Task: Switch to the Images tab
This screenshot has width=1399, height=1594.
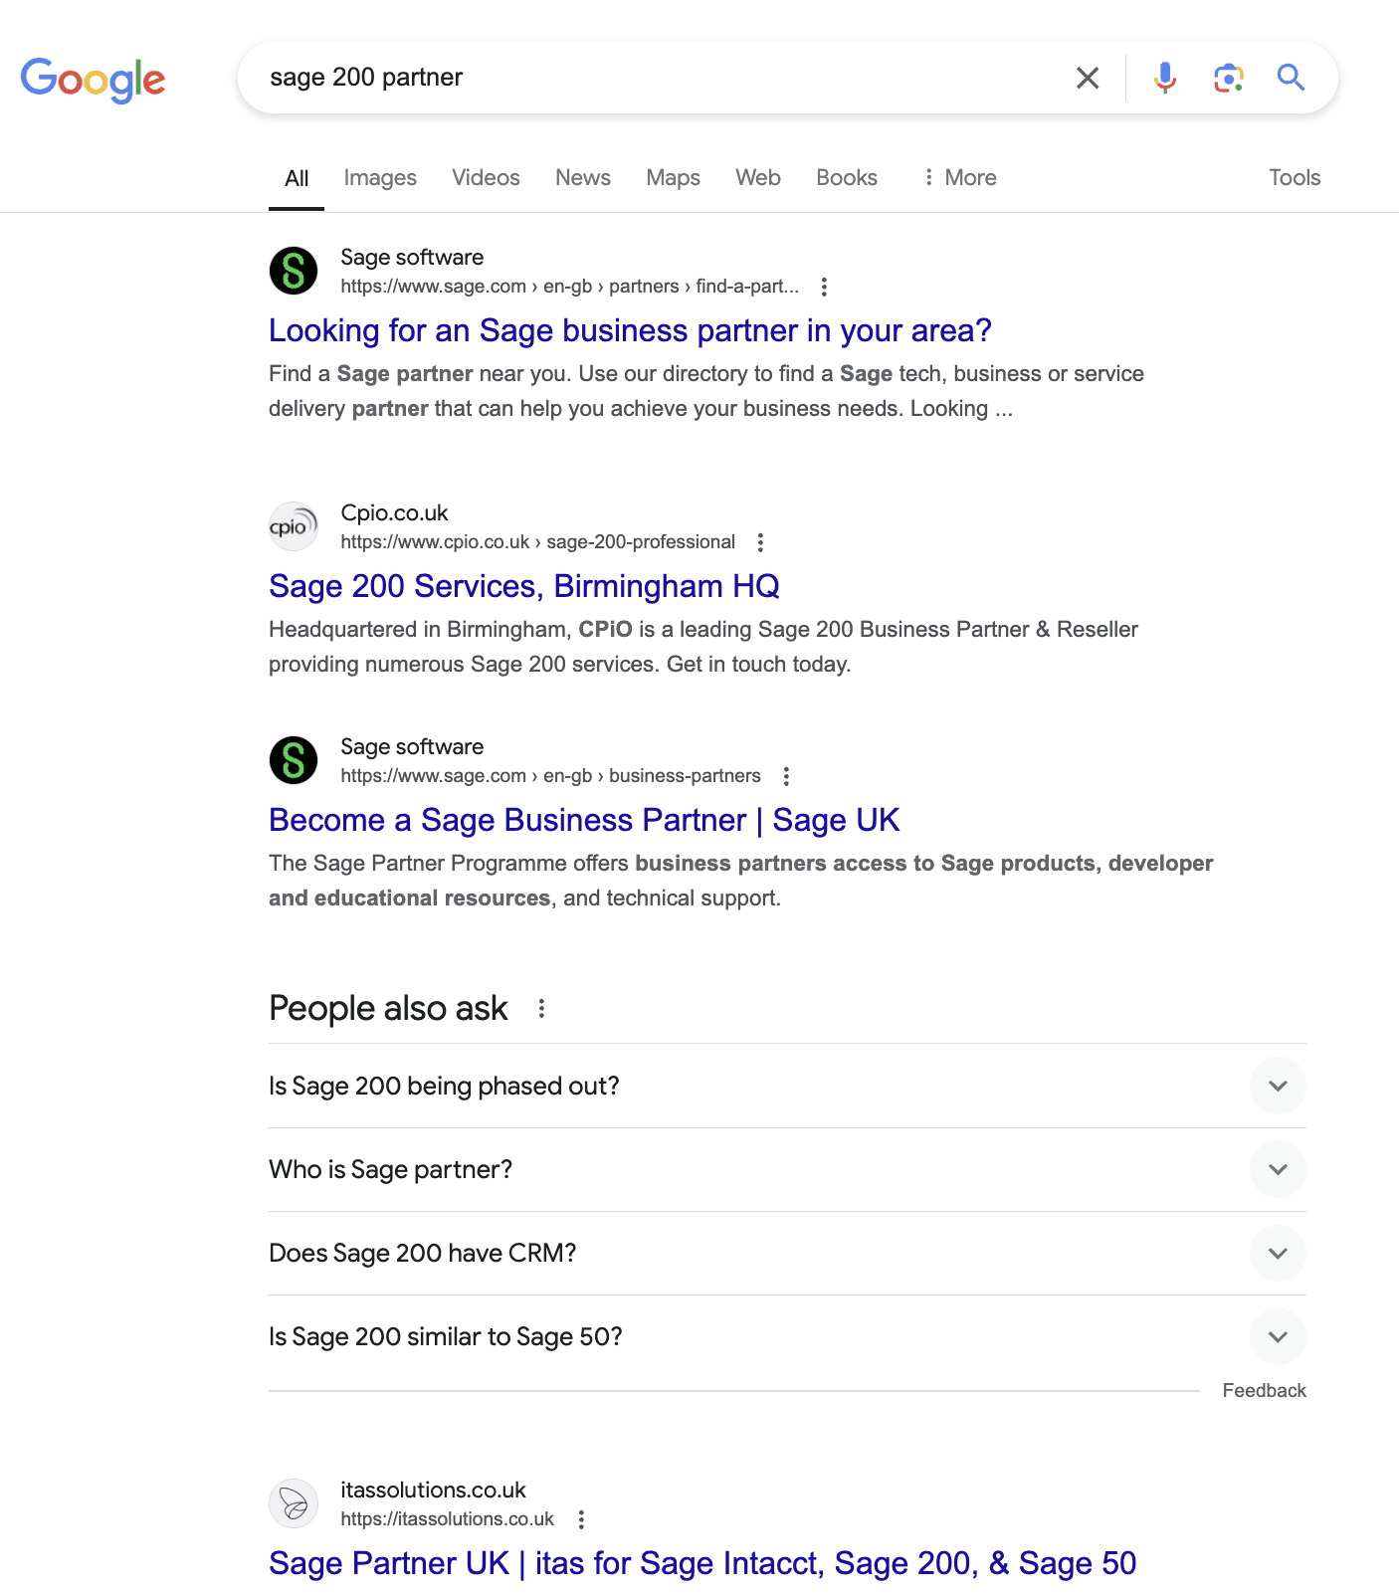Action: pyautogui.click(x=379, y=177)
